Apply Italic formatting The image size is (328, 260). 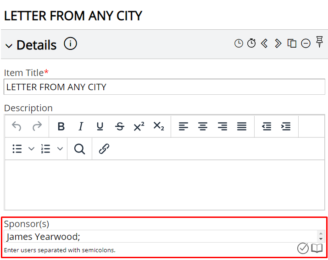(x=81, y=126)
